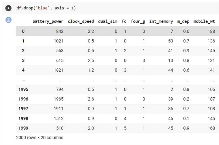219x145 pixels.
Task: Click the '2000 rows × 20 columns' summary
Action: [40, 138]
